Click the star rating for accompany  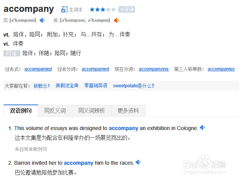(102, 10)
